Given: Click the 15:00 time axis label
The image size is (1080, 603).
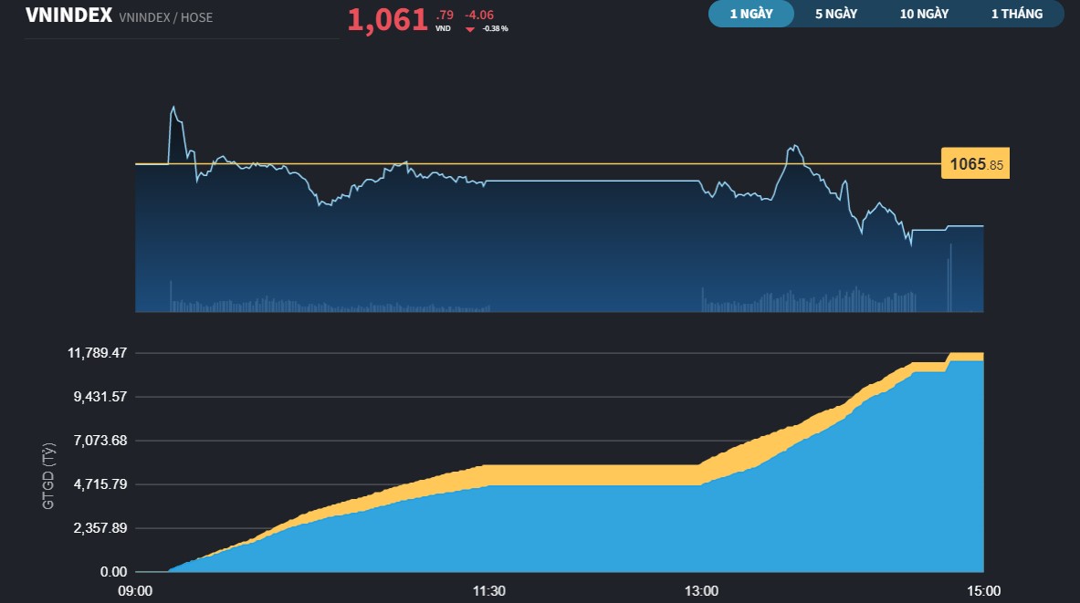Looking at the screenshot, I should coord(983,591).
